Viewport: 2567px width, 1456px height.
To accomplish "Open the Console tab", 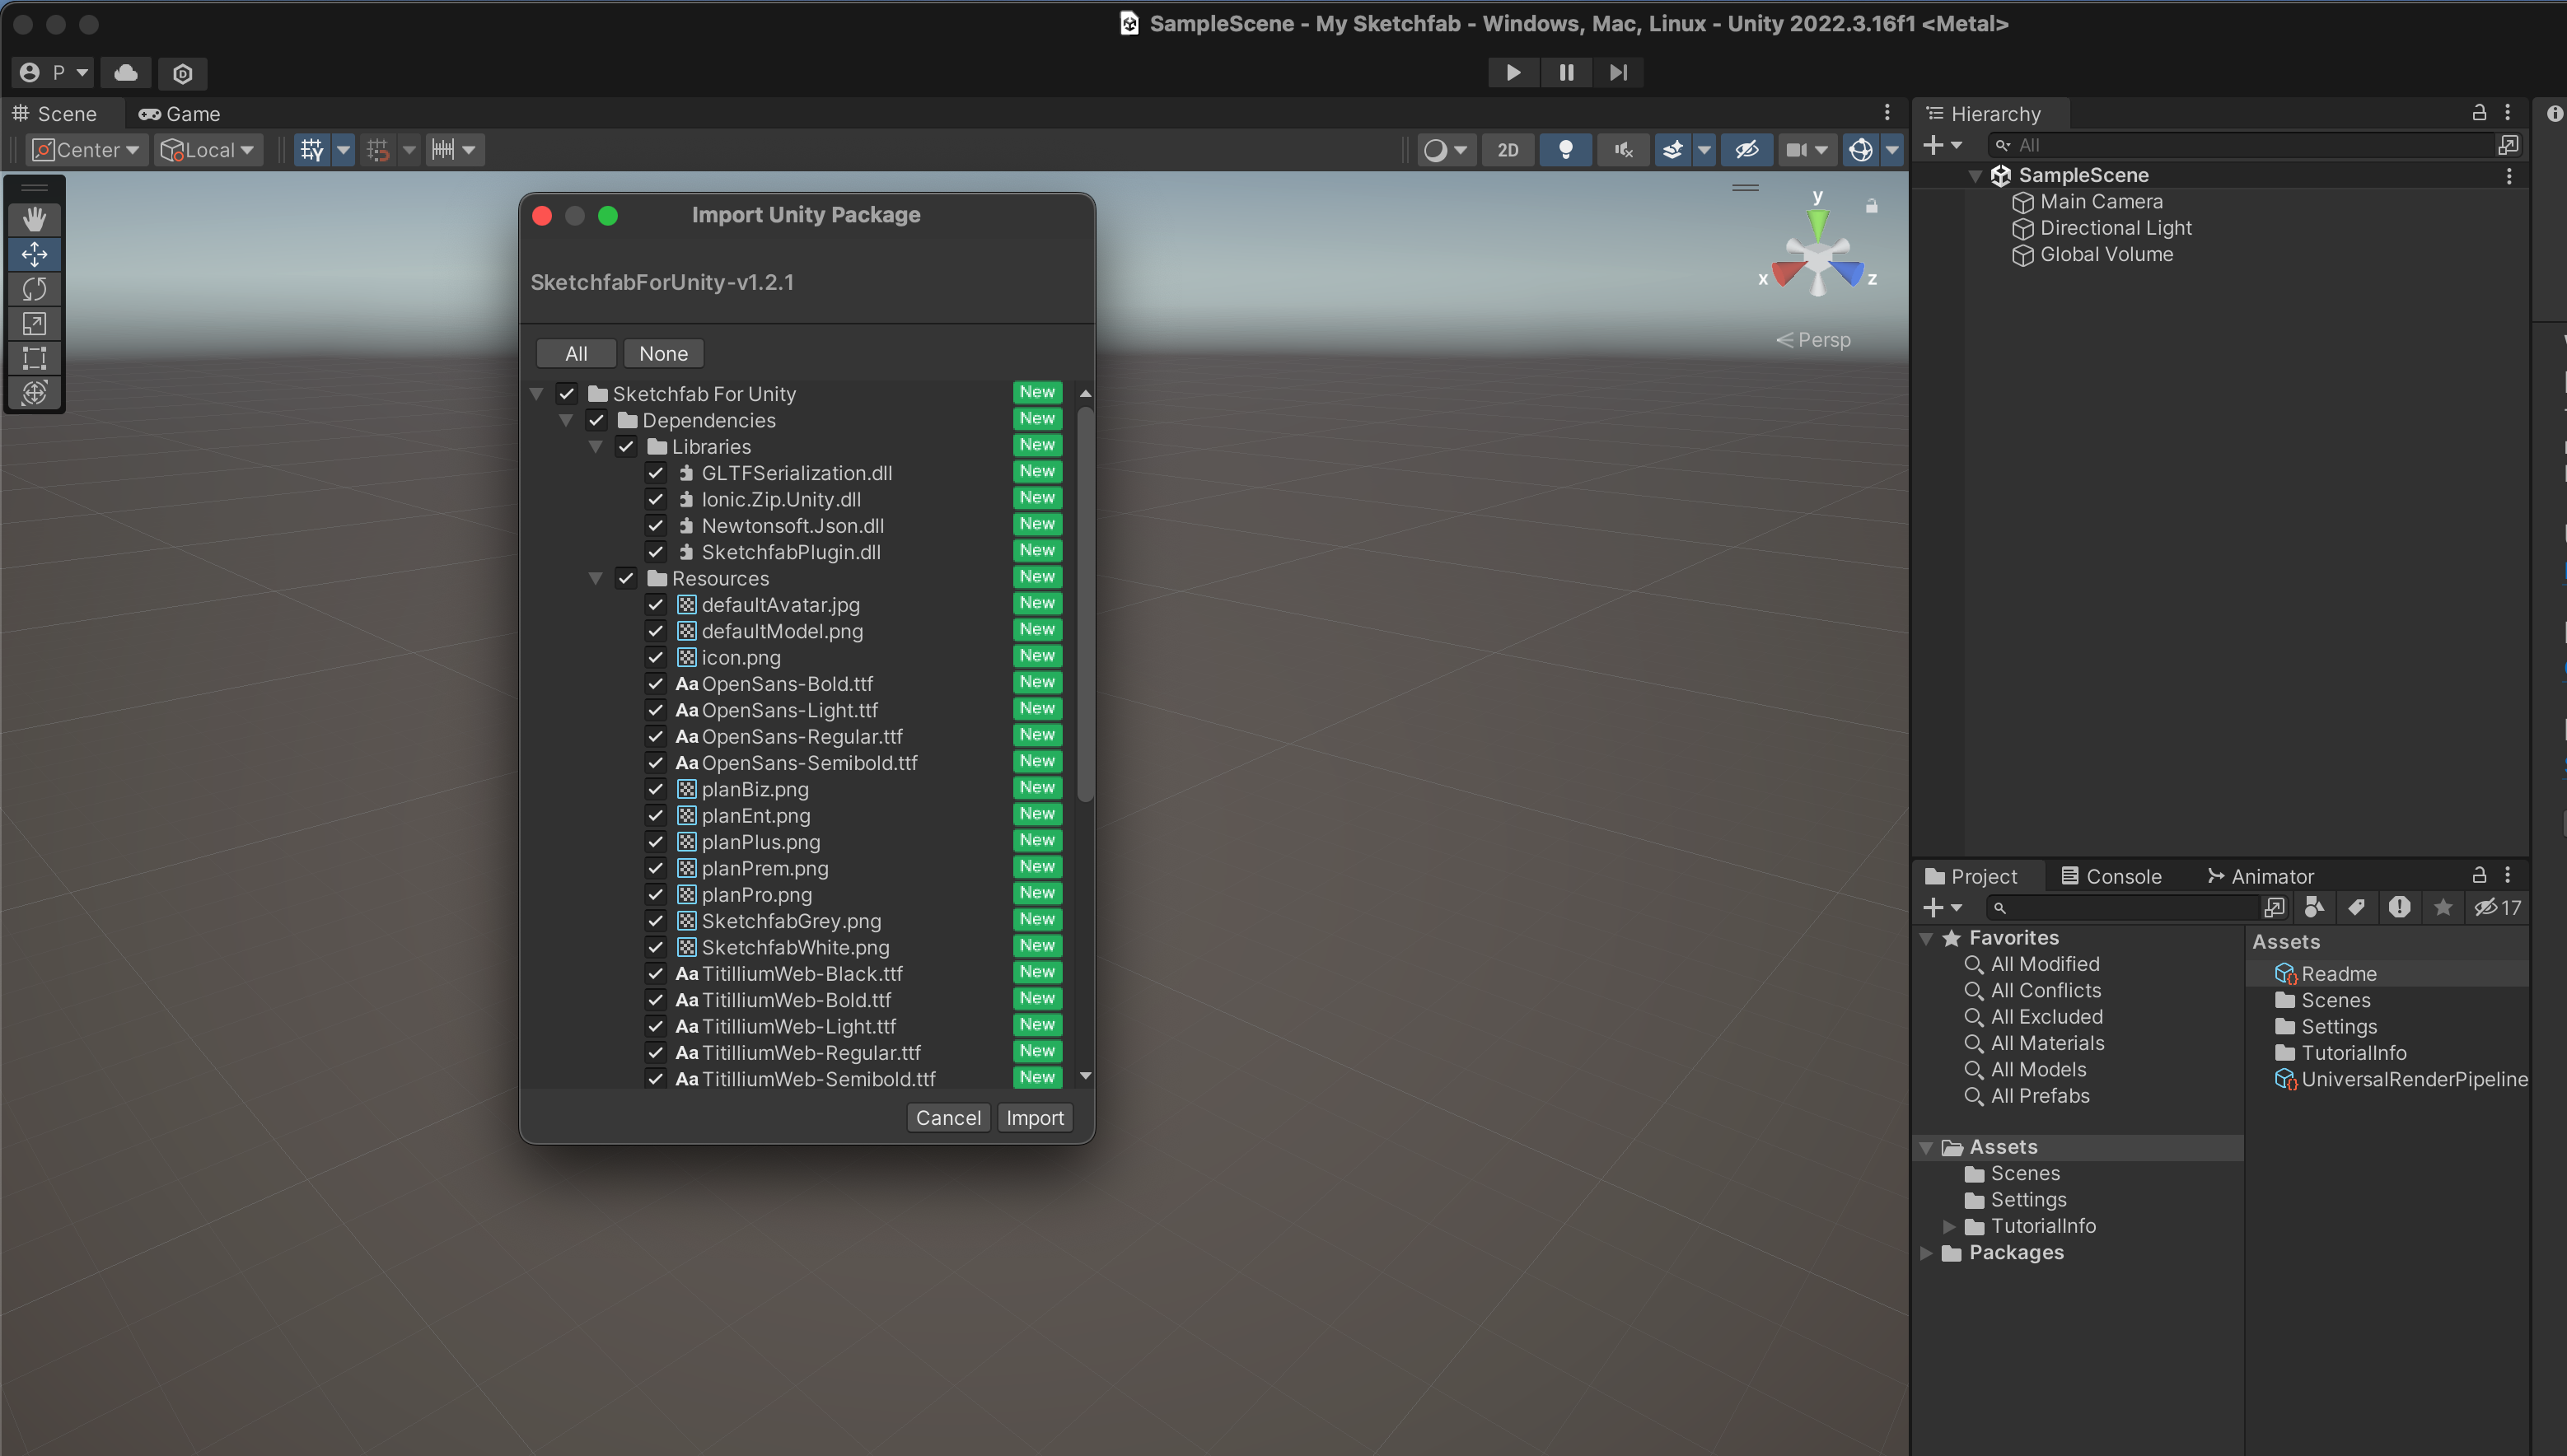I will click(2111, 877).
